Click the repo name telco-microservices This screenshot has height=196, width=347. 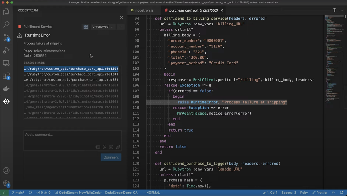49,51
